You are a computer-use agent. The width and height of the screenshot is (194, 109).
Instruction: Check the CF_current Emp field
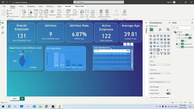click(x=177, y=38)
